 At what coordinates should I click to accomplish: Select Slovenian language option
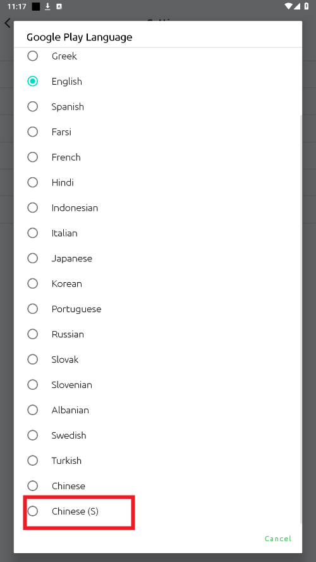(33, 385)
